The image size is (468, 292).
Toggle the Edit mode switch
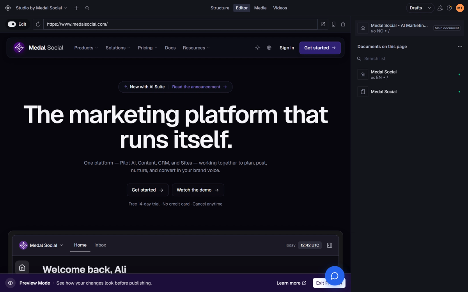pyautogui.click(x=12, y=24)
